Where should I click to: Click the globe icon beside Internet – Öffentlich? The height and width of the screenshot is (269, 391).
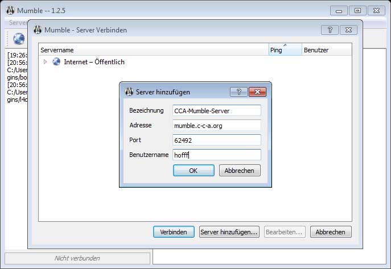pos(56,61)
